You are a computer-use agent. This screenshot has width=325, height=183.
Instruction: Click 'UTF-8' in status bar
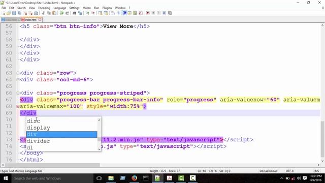(289, 171)
